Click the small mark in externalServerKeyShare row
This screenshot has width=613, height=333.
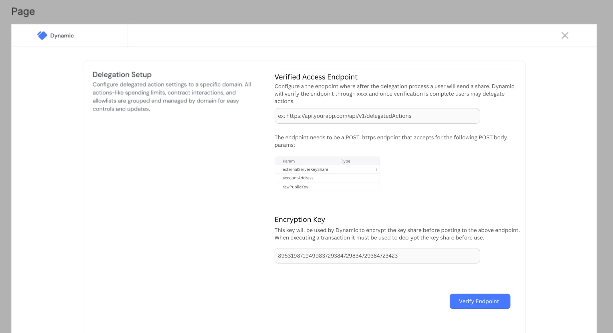tap(376, 169)
